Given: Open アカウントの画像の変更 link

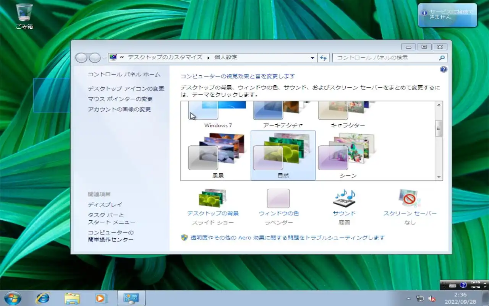Looking at the screenshot, I should (x=119, y=109).
